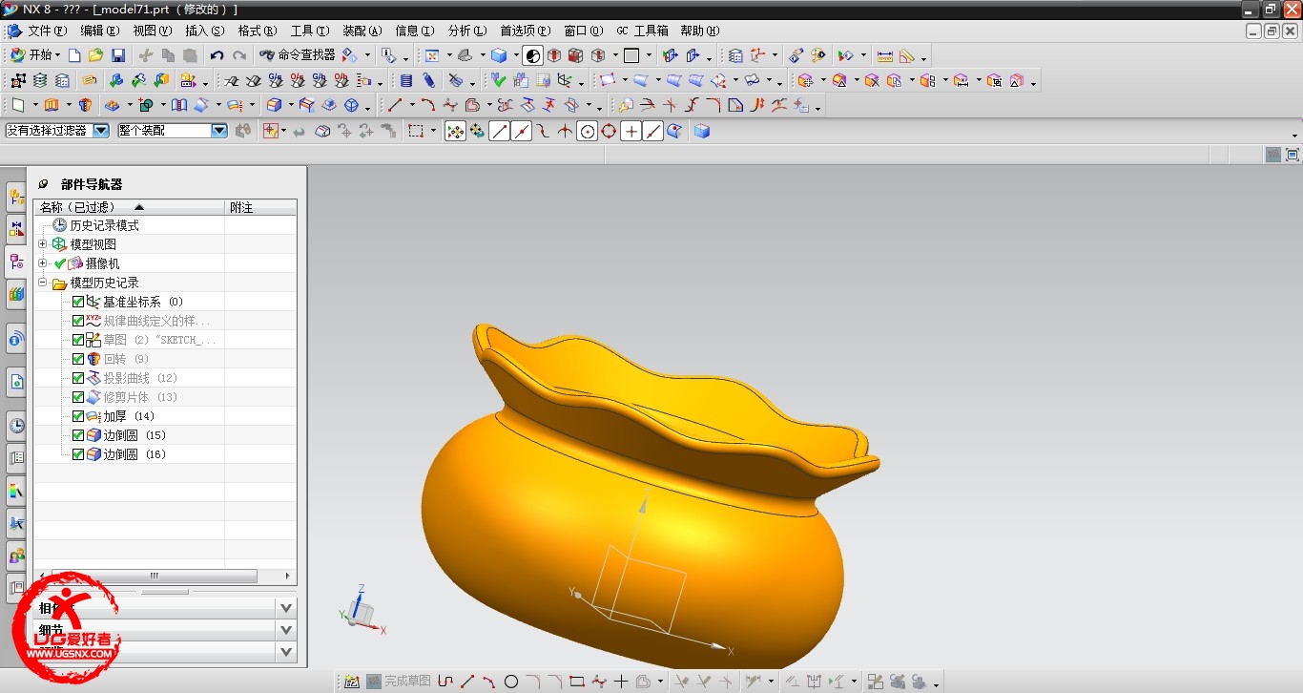
Task: Collapse the 模型历史记录 tree node
Action: pyautogui.click(x=42, y=283)
